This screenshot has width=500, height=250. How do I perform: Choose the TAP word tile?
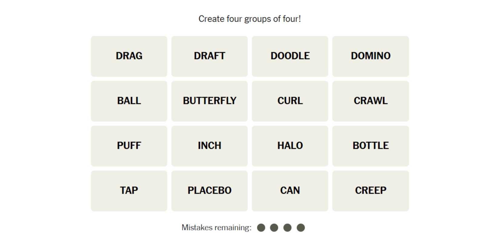pyautogui.click(x=129, y=191)
